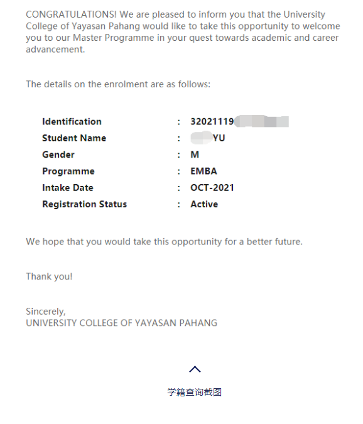Click the better future sentence

click(x=164, y=241)
